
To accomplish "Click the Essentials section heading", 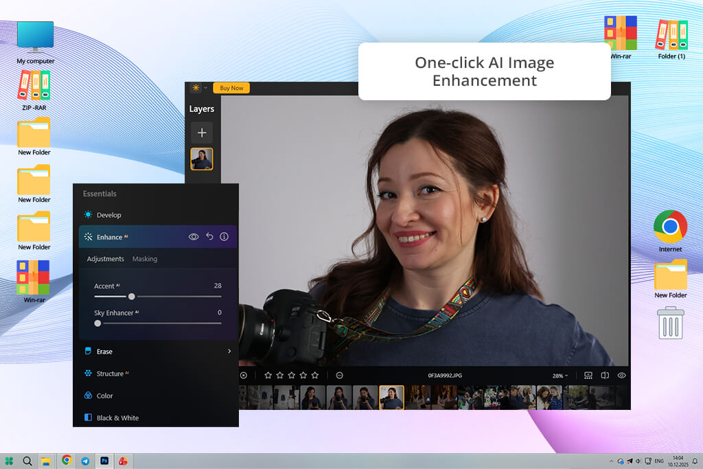I will pyautogui.click(x=100, y=193).
